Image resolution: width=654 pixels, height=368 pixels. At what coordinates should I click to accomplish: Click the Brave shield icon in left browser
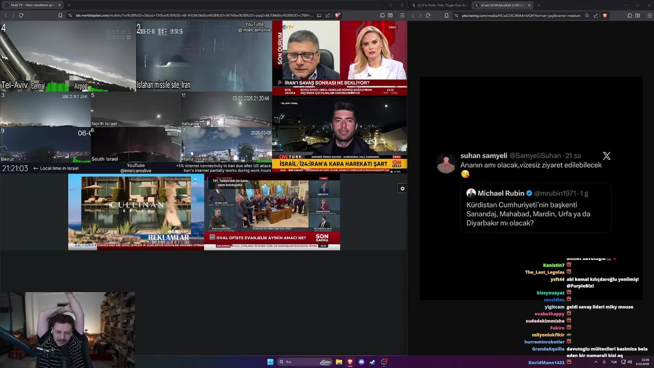[x=337, y=15]
